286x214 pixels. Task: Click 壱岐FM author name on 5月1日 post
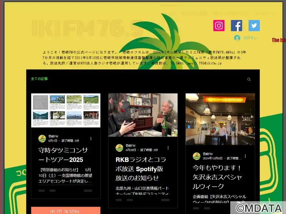click(x=53, y=136)
